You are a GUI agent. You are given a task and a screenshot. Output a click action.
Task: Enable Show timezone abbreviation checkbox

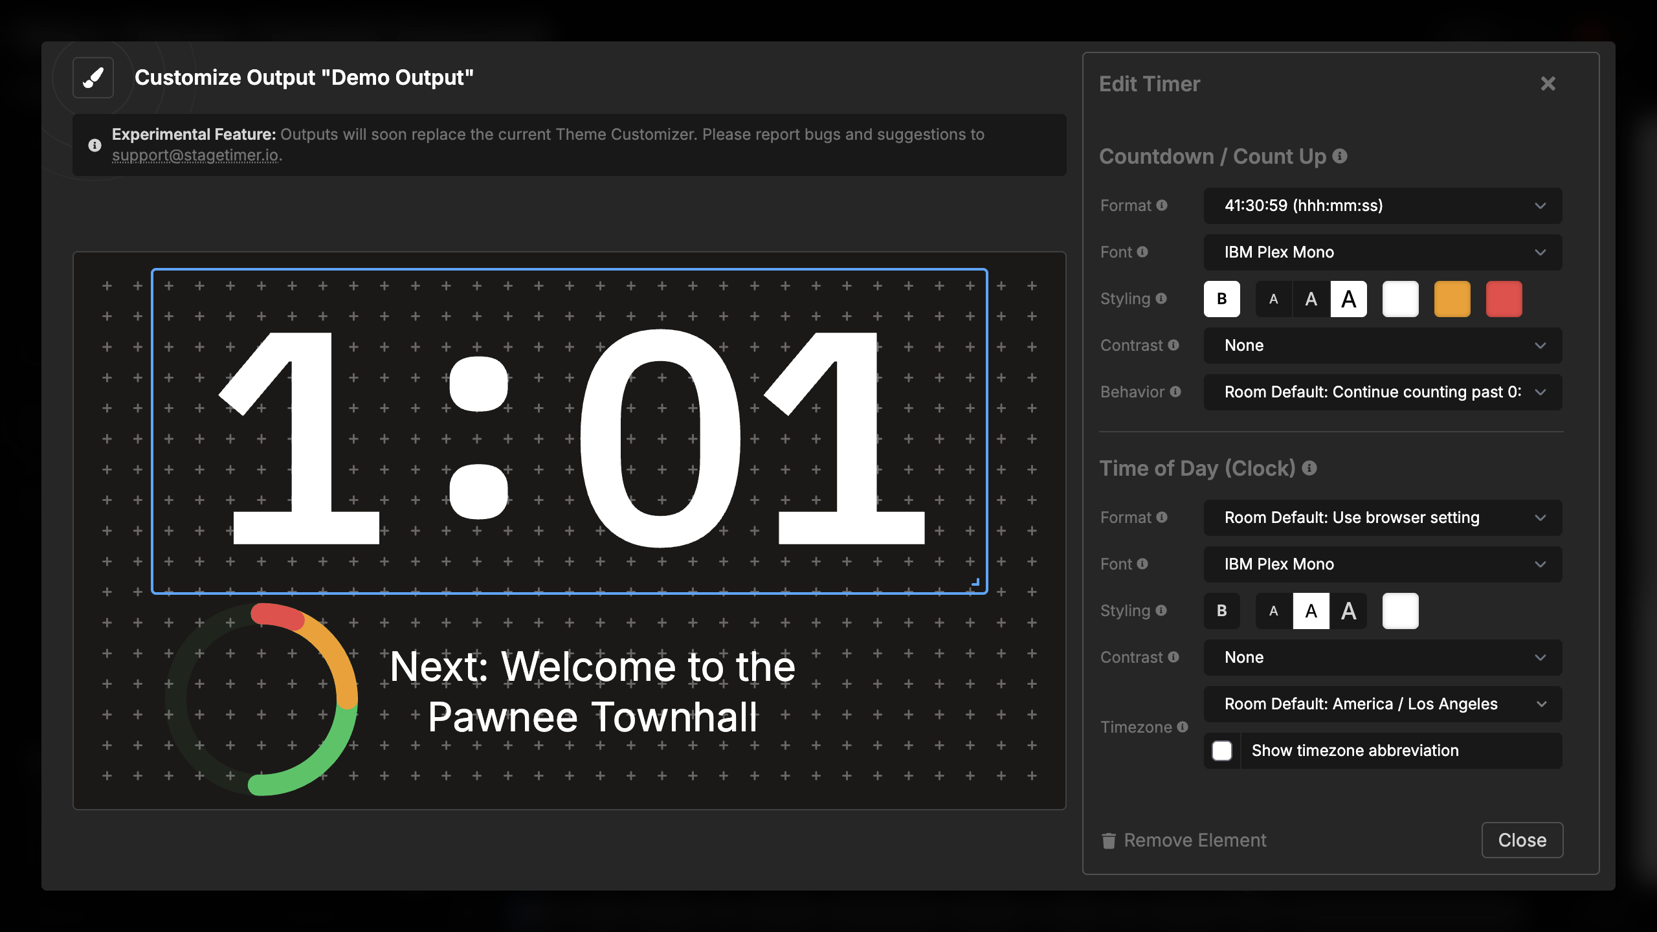pos(1221,751)
